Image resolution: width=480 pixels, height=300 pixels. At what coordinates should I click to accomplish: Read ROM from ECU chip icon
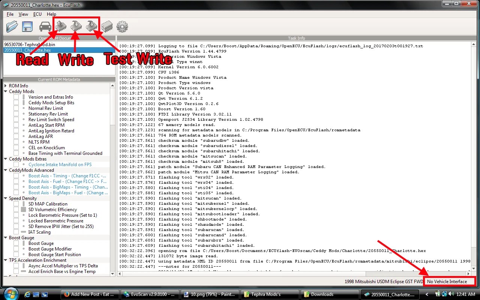[61, 26]
